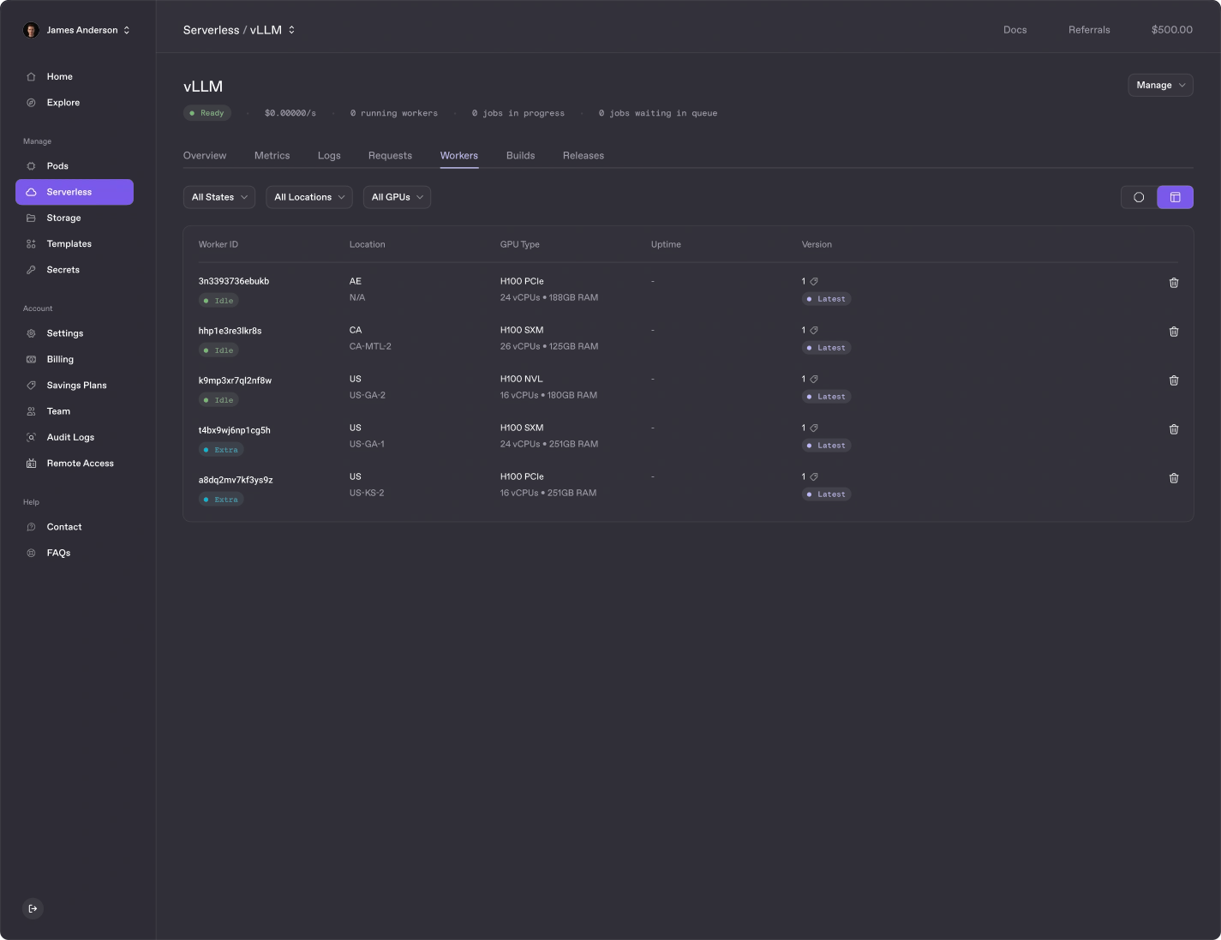Click the Secrets key icon

[x=31, y=270]
